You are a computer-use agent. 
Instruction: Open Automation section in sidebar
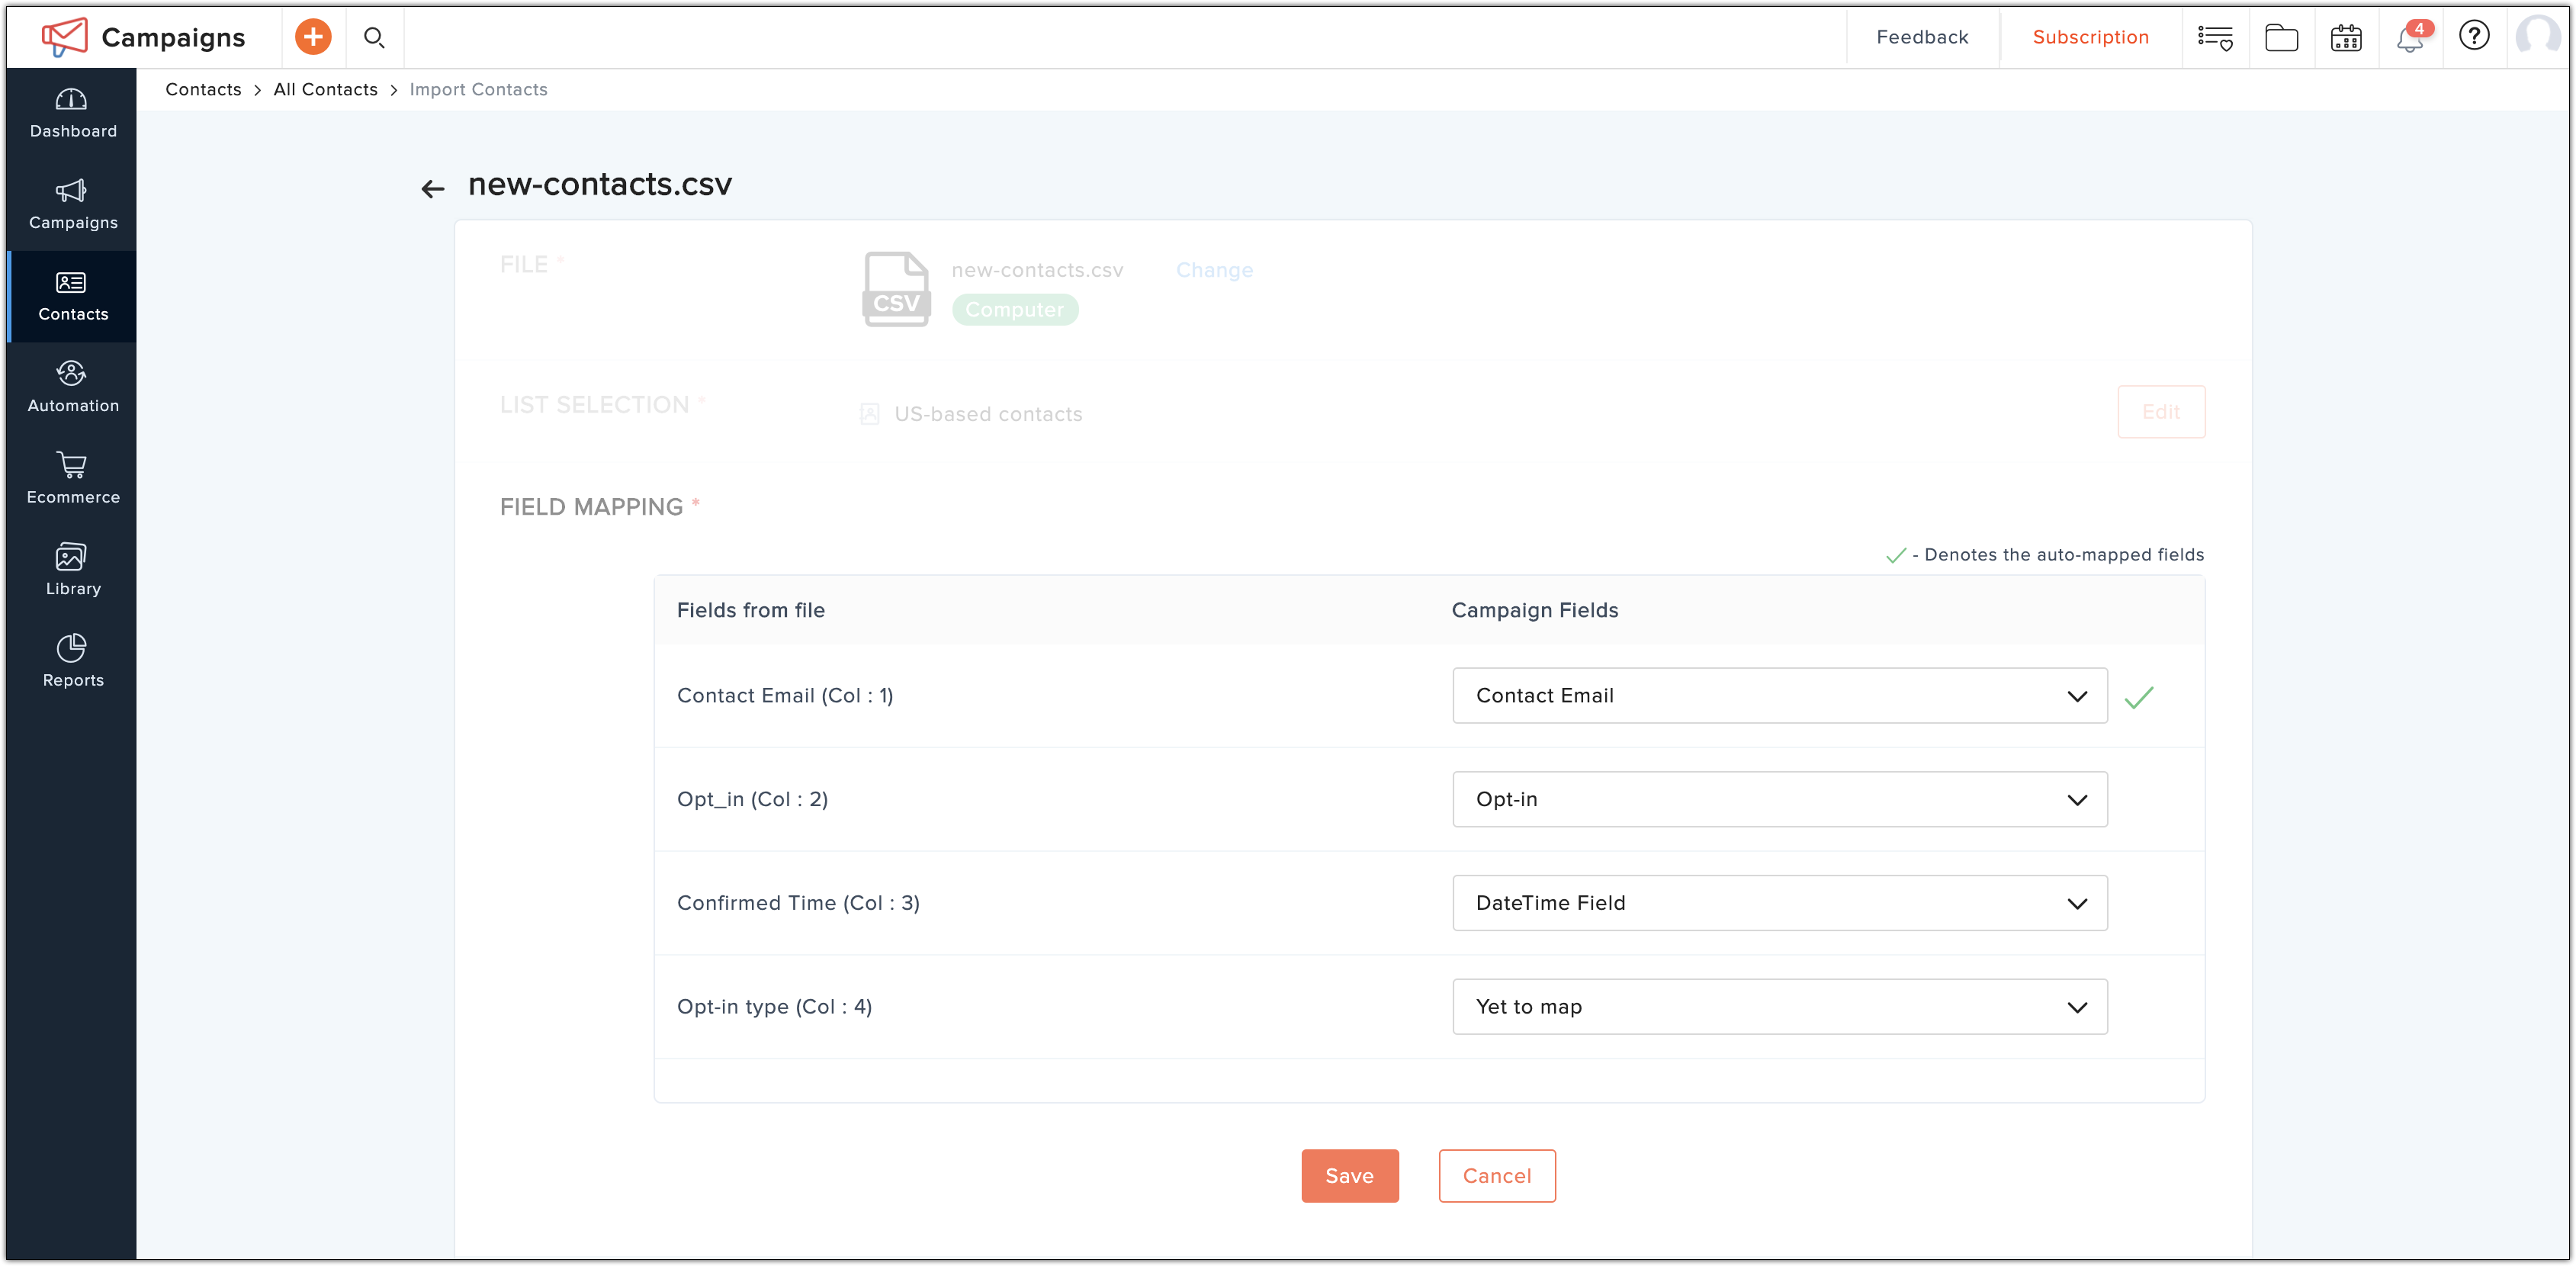point(73,387)
